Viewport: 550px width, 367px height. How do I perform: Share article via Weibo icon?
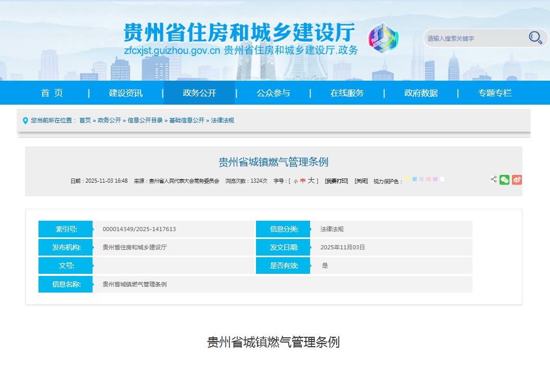coord(517,180)
